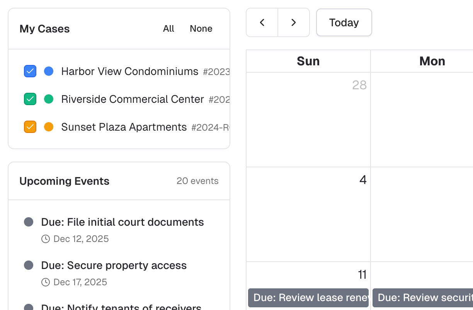Viewport: 473px width, 310px height.
Task: Click the green color dot beside Riverside Commercial Center
Action: (49, 99)
